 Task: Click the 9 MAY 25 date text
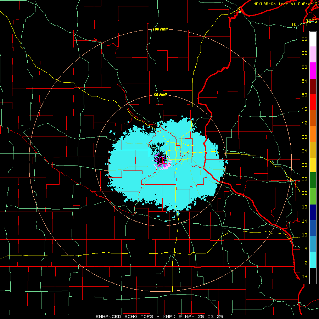[192, 317]
